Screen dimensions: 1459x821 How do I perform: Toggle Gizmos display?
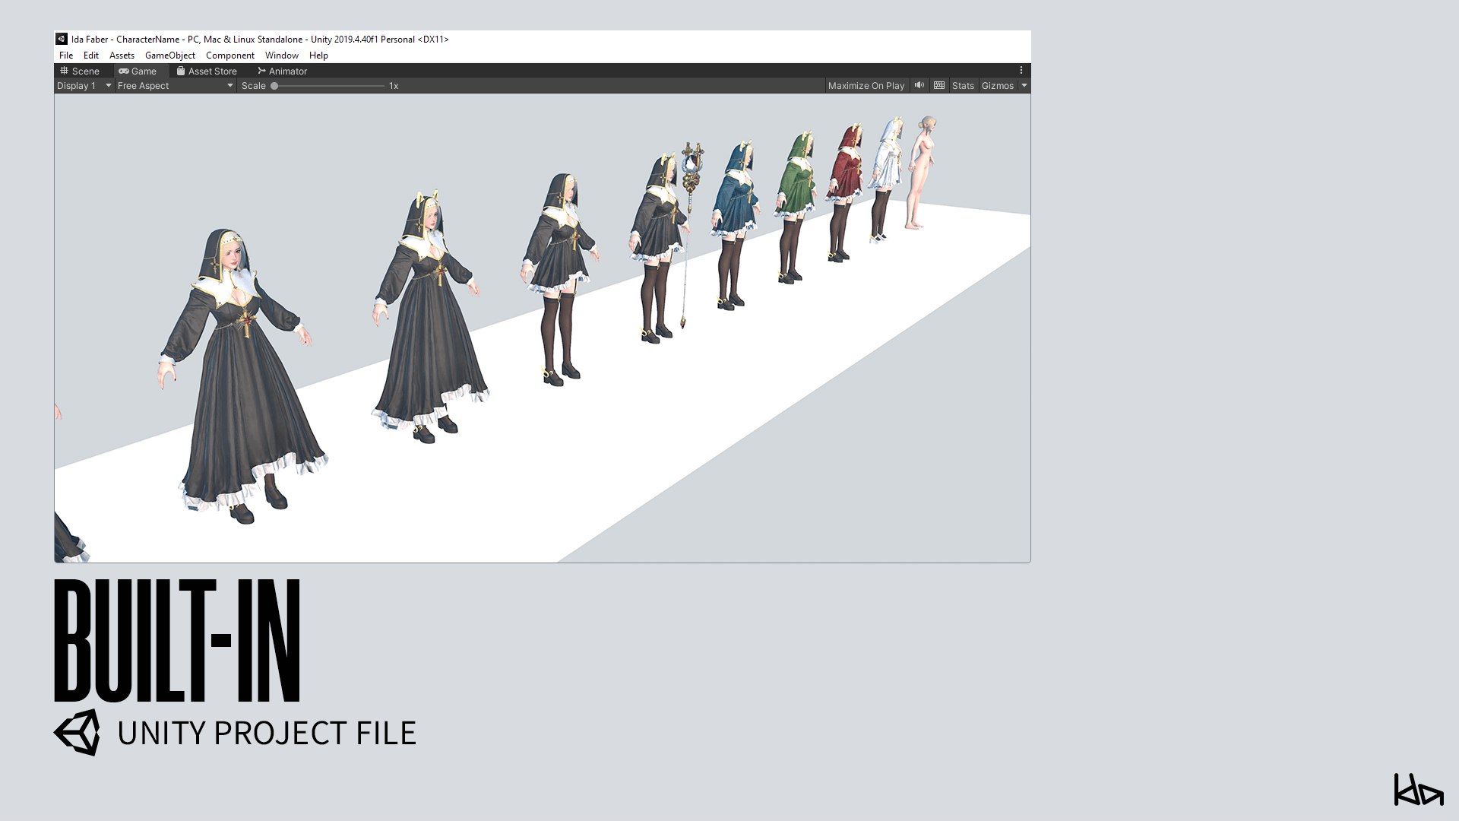(997, 86)
